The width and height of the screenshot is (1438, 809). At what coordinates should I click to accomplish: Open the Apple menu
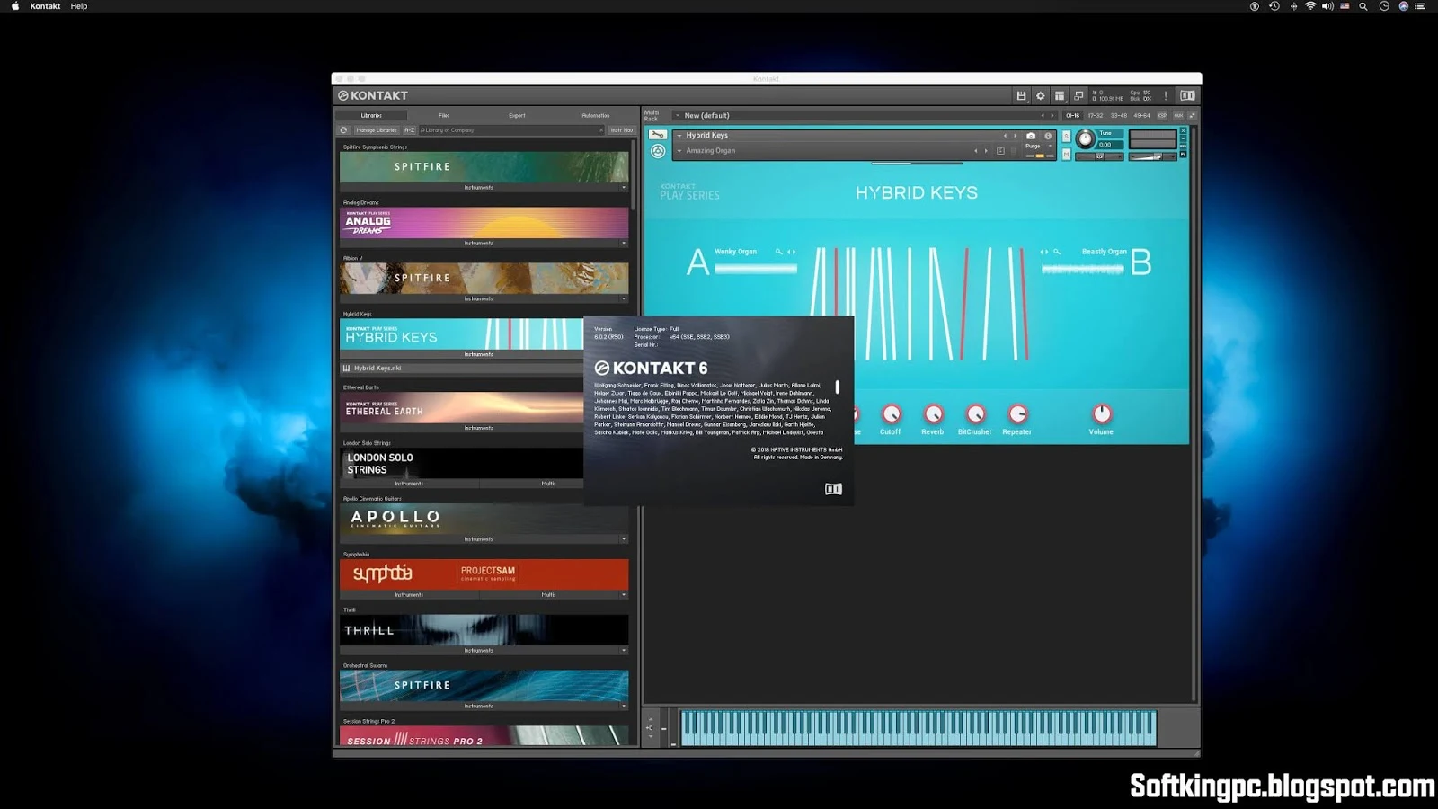tap(15, 6)
